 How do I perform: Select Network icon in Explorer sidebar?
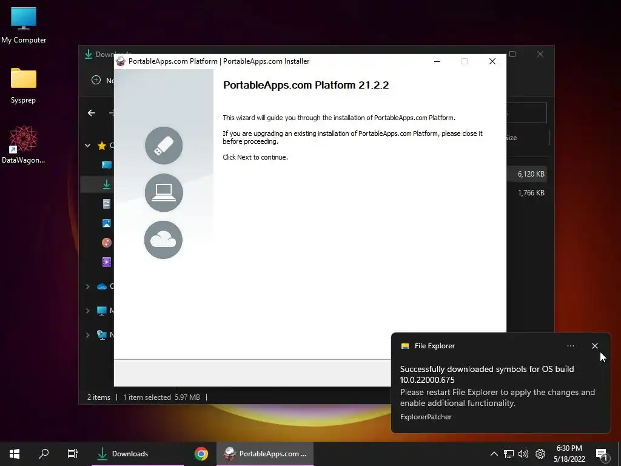tap(102, 335)
